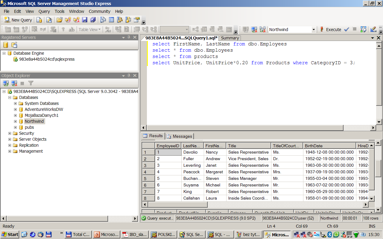Open the Tools menu
This screenshot has width=383, height=239.
point(60,11)
